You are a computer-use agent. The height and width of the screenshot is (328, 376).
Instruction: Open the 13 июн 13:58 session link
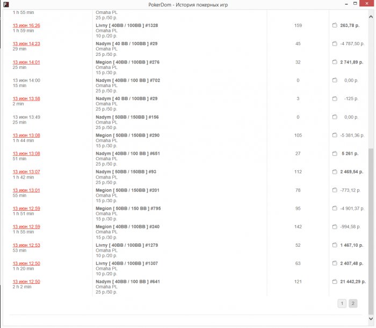click(x=26, y=98)
